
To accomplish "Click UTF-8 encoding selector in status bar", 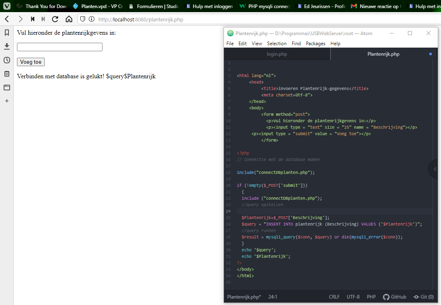I will (x=353, y=297).
